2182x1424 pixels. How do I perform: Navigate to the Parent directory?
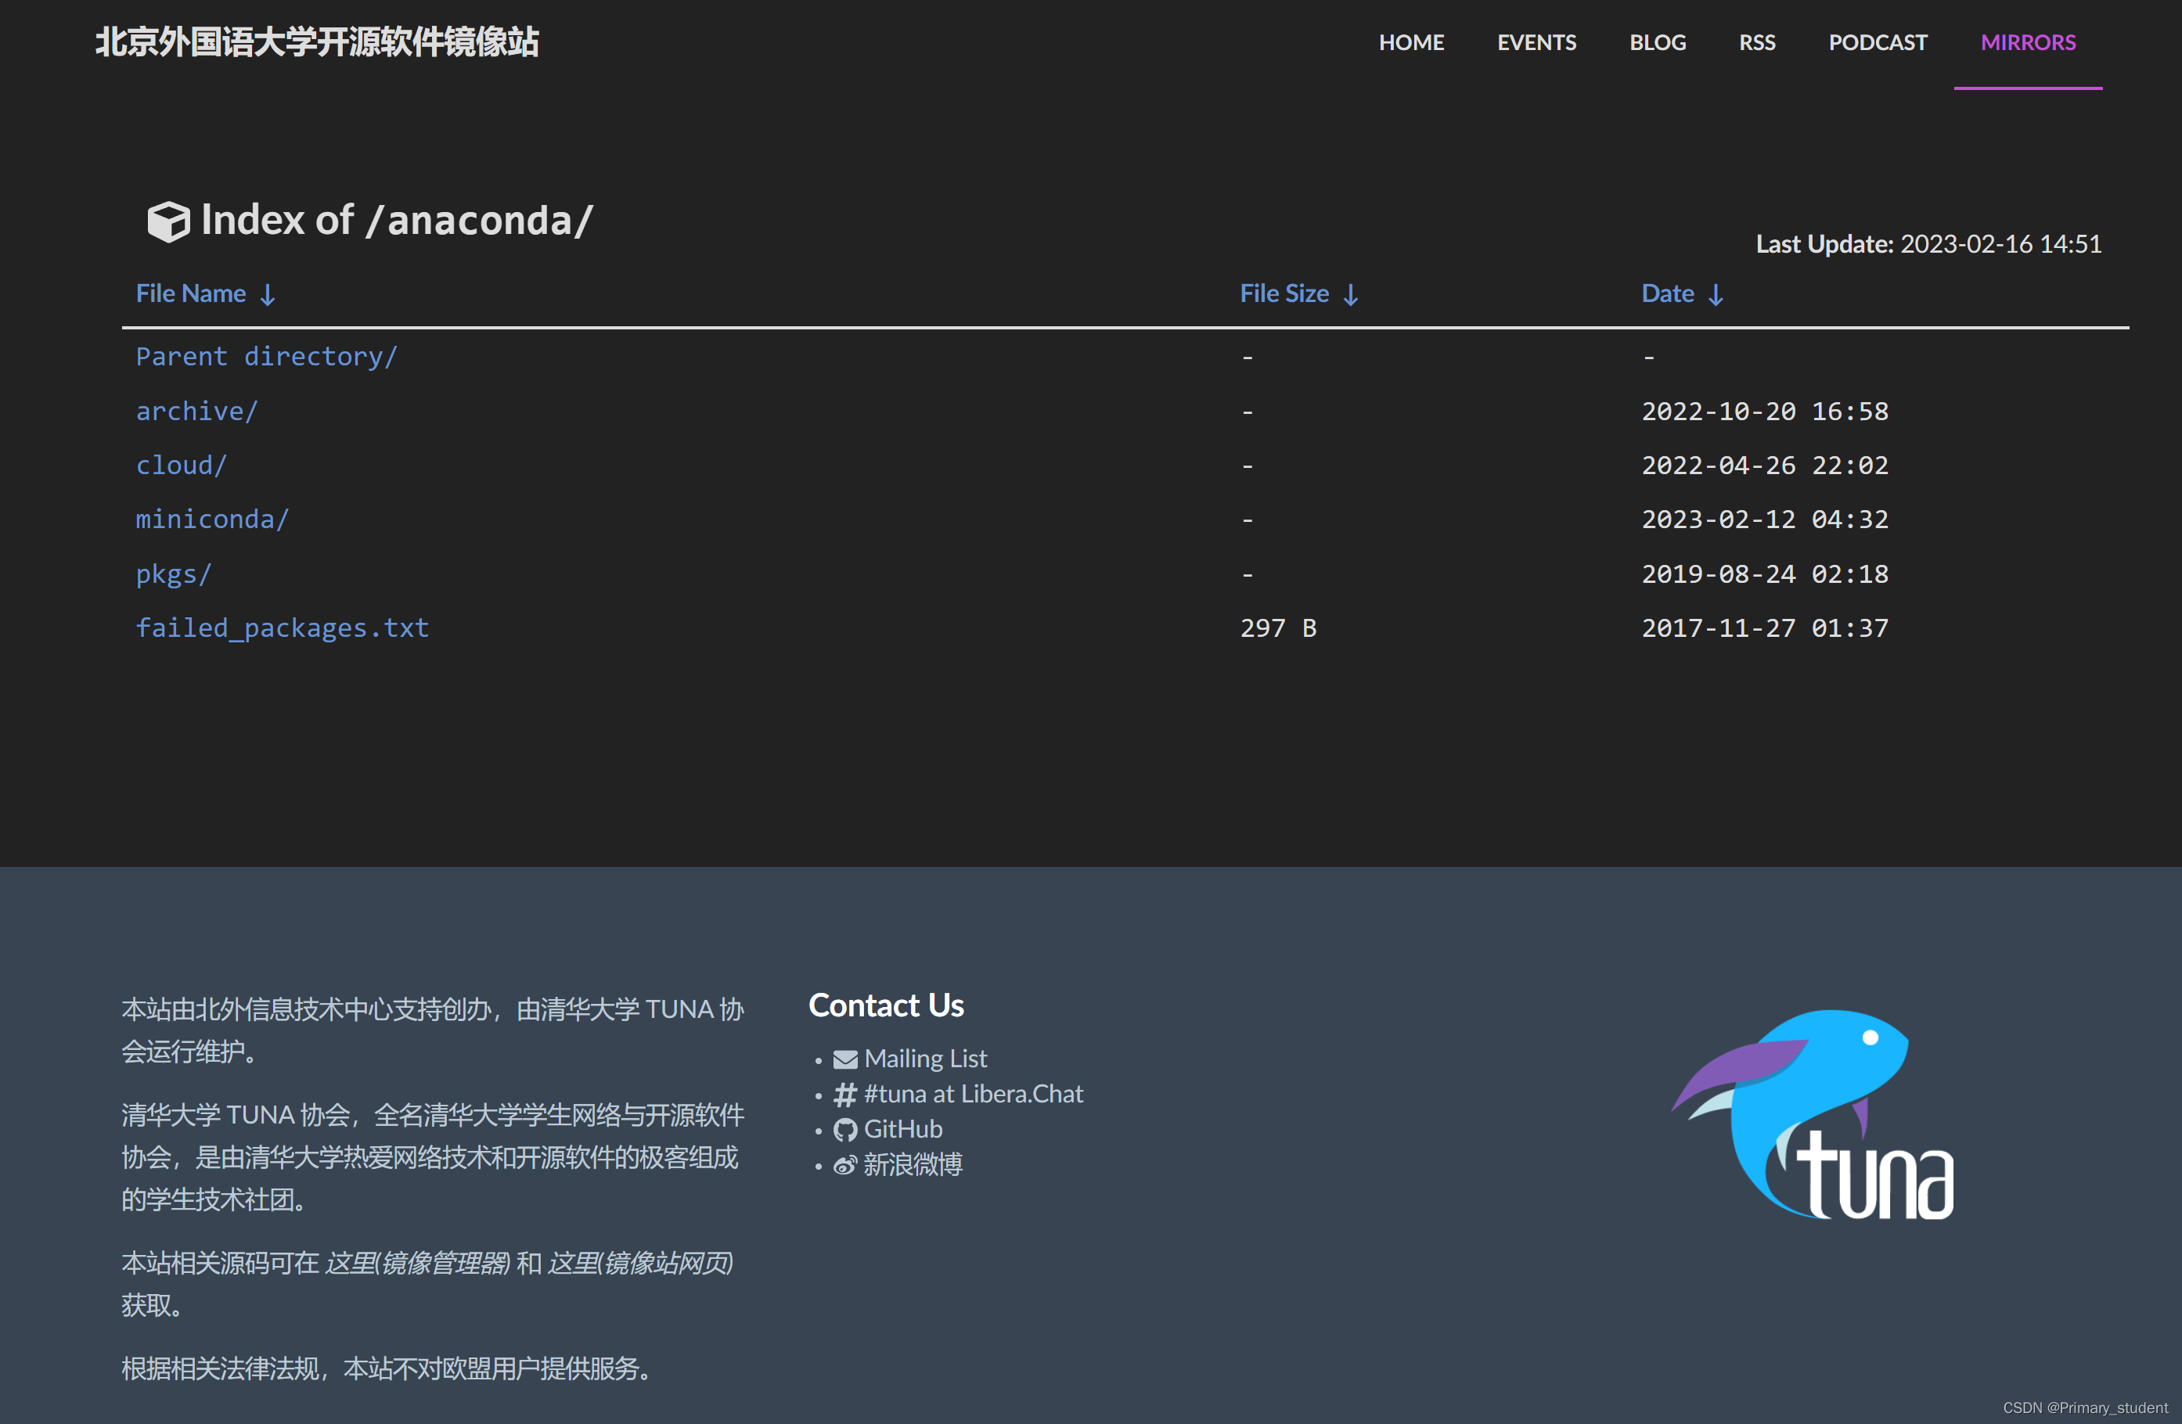click(266, 357)
